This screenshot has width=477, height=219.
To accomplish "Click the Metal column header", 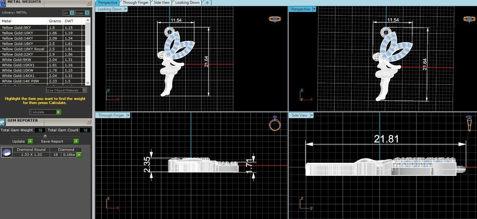I will click(24, 21).
